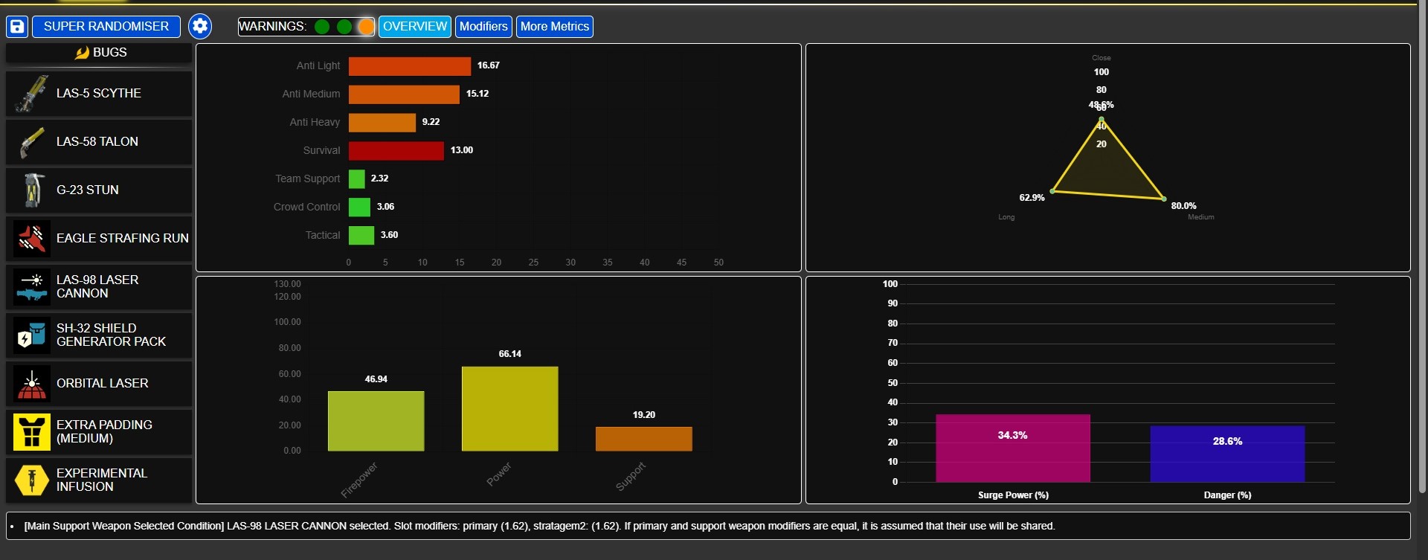Select the EXTRA PADDING (MEDIUM) label

(x=104, y=432)
